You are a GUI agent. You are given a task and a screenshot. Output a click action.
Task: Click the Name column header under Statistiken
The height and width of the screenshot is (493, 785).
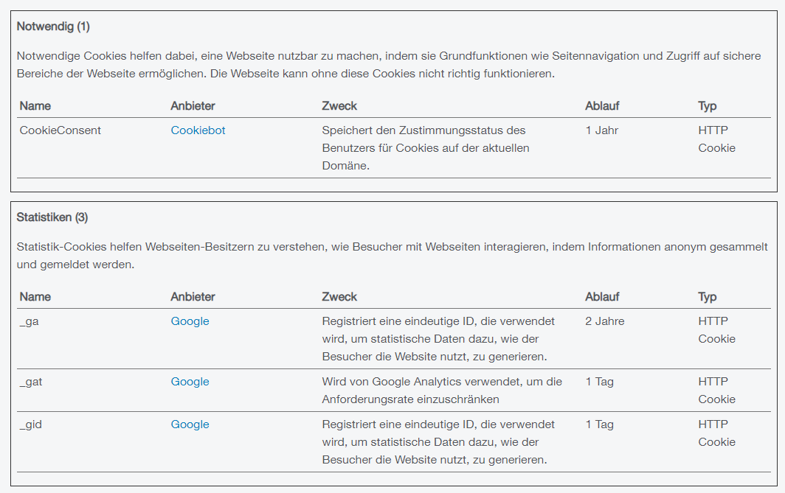click(35, 297)
